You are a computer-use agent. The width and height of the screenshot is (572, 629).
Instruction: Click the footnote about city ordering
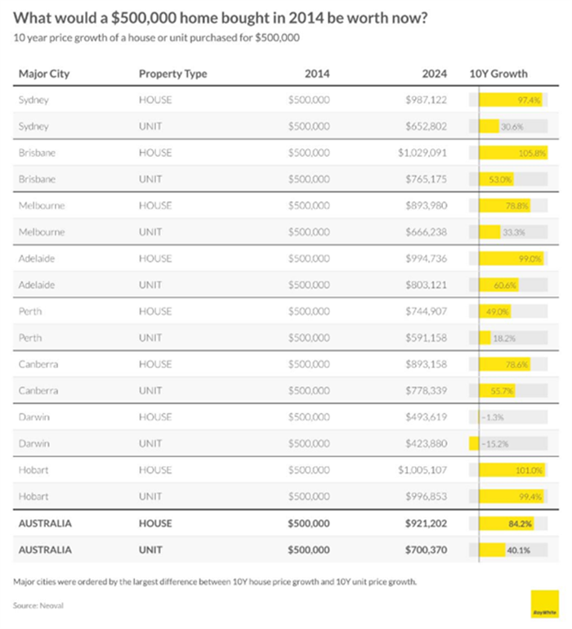point(215,582)
